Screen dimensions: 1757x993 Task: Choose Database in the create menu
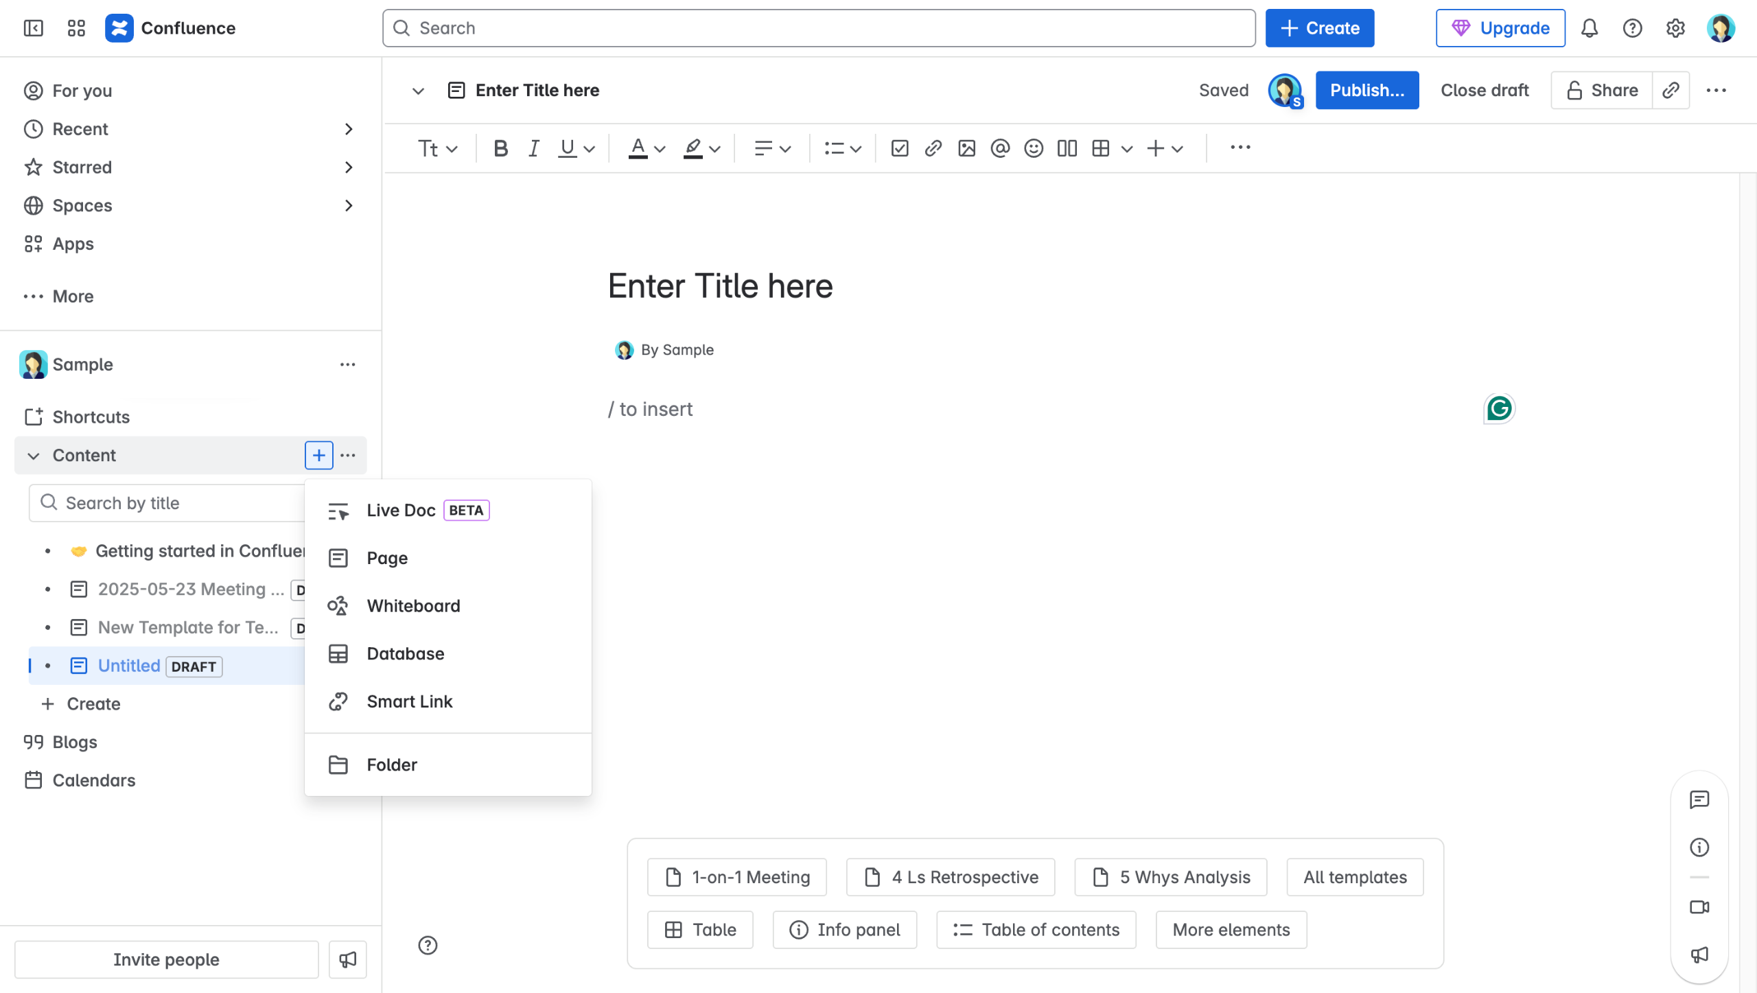pyautogui.click(x=405, y=654)
